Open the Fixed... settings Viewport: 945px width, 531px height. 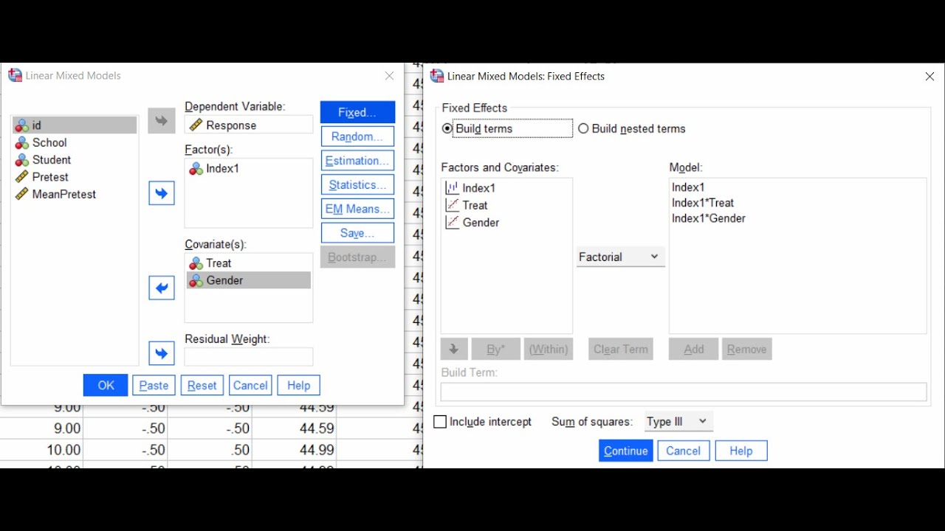[357, 112]
